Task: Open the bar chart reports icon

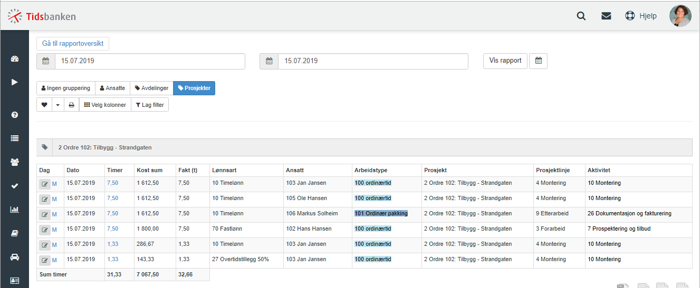Action: 15,210
